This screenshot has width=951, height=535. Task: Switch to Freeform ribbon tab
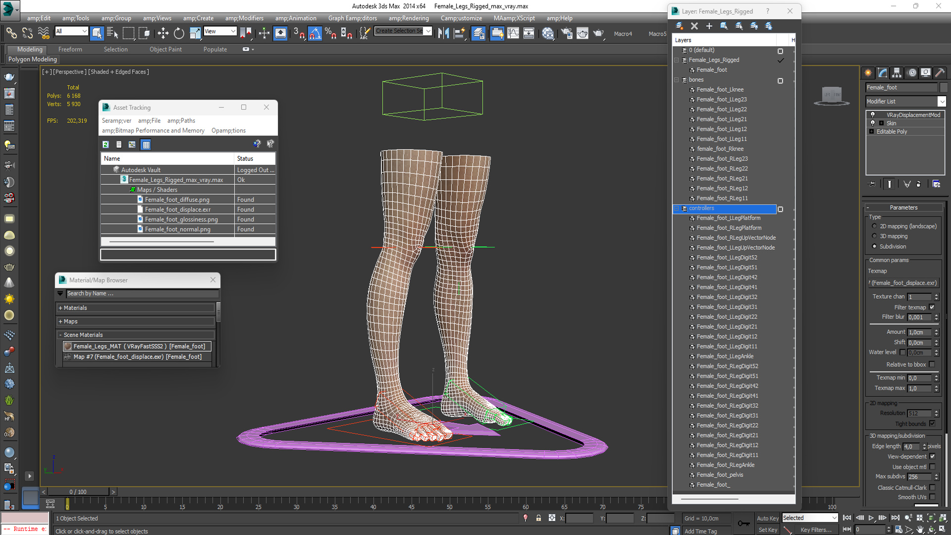[x=70, y=50]
